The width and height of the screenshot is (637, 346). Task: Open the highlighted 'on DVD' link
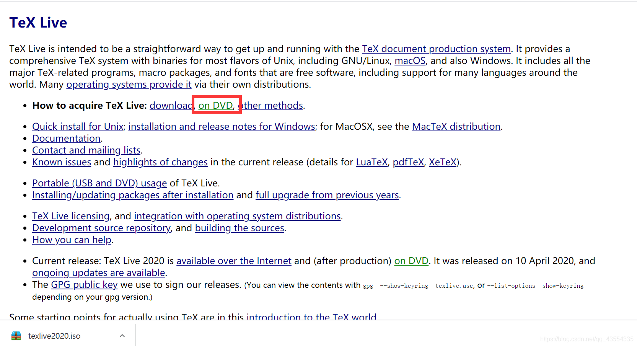coord(215,106)
